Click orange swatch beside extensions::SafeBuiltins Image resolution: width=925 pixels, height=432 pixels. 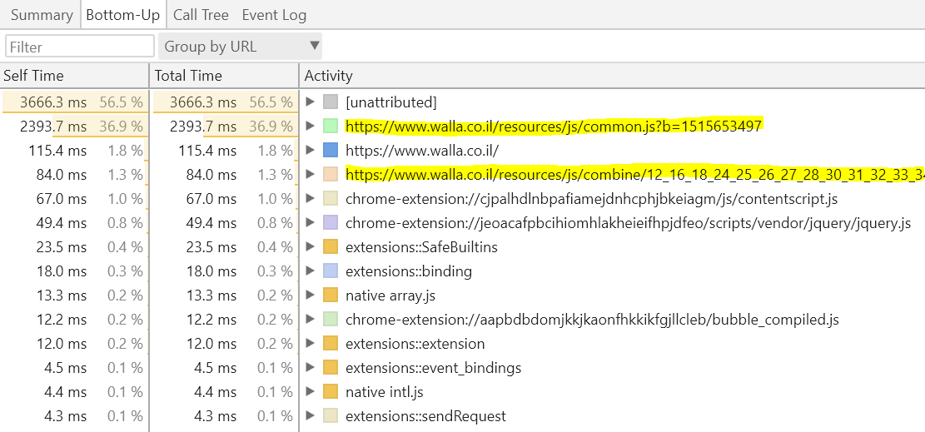[x=331, y=247]
